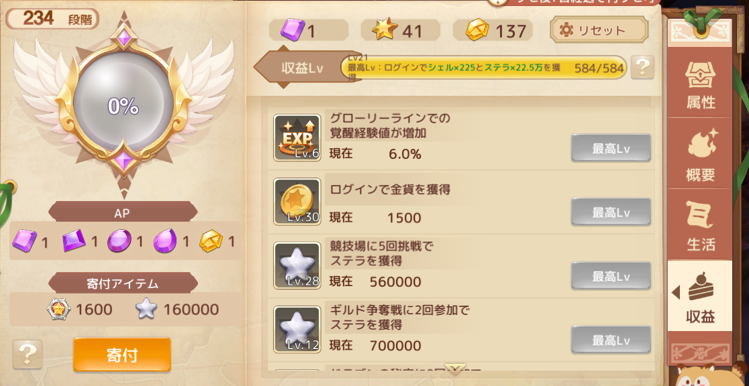This screenshot has width=749, height=386.
Task: Click 最高Lv button for awakening EXP boost
Action: [x=611, y=148]
